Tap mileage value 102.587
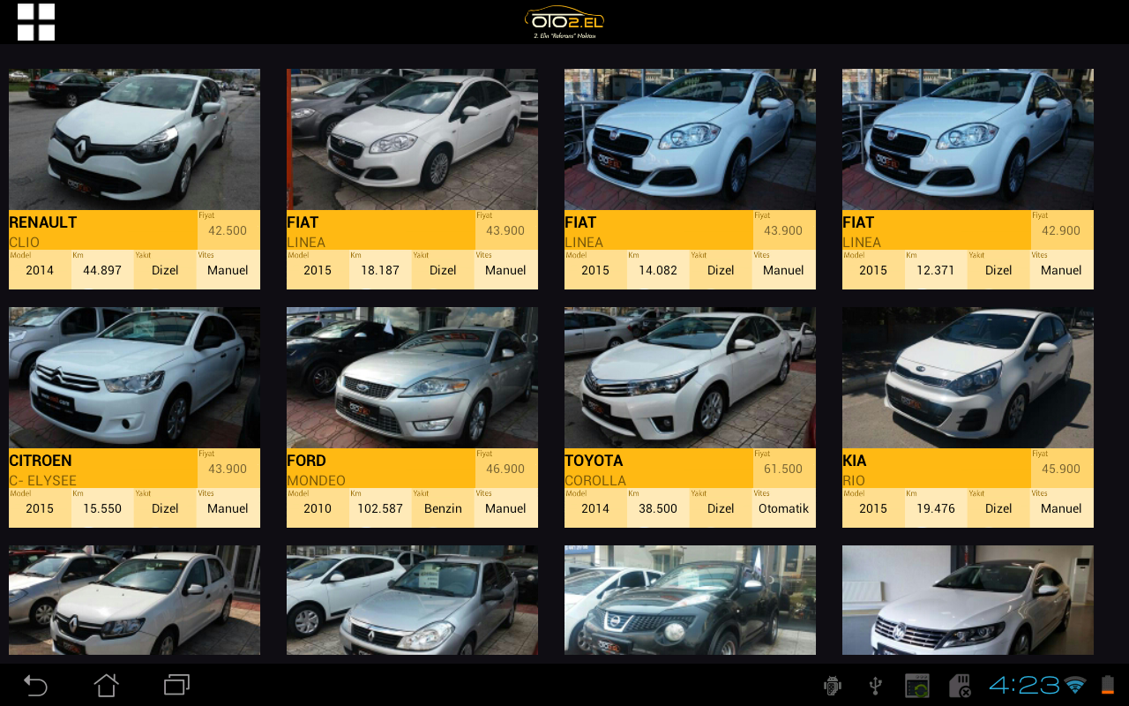Screen dimensions: 1129x706 click(380, 508)
